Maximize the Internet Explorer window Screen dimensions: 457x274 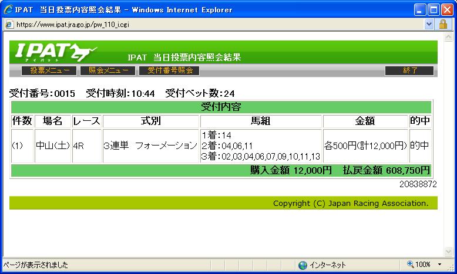[434, 10]
